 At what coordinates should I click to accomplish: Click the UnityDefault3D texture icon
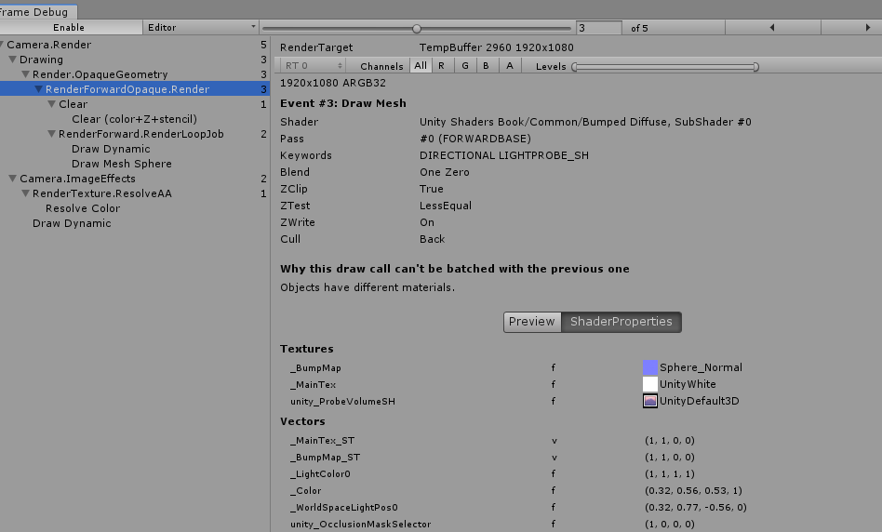(x=650, y=401)
